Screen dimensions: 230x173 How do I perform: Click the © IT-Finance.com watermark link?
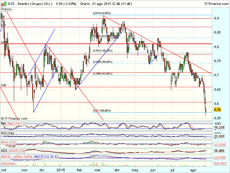click(x=14, y=119)
